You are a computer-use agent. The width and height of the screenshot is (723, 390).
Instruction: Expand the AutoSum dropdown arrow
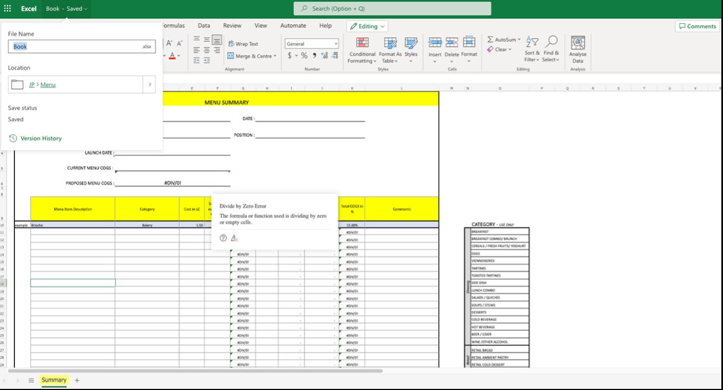pos(519,40)
